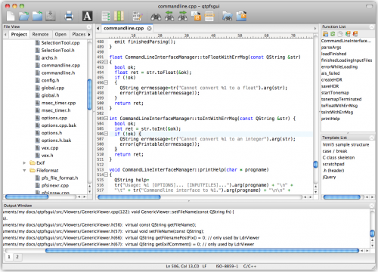Click the ISO-8859-1 encoding in status bar
The height and width of the screenshot is (272, 378).
tap(227, 266)
